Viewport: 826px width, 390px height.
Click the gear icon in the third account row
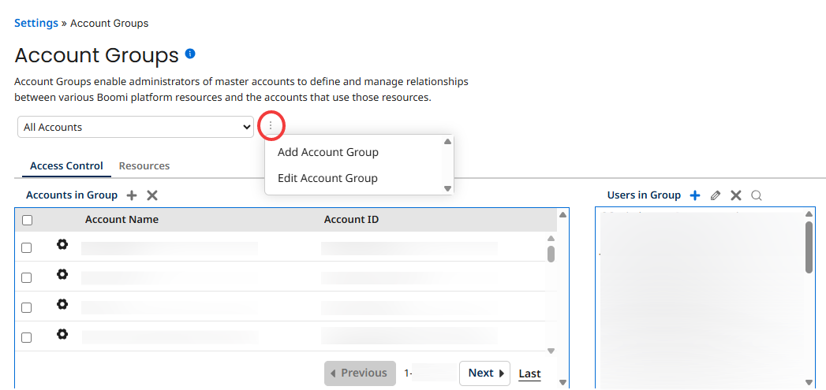click(62, 304)
